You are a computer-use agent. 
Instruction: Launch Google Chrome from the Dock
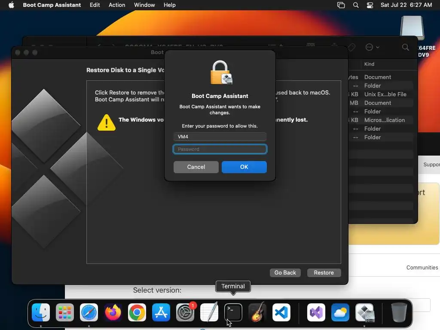pos(137,312)
